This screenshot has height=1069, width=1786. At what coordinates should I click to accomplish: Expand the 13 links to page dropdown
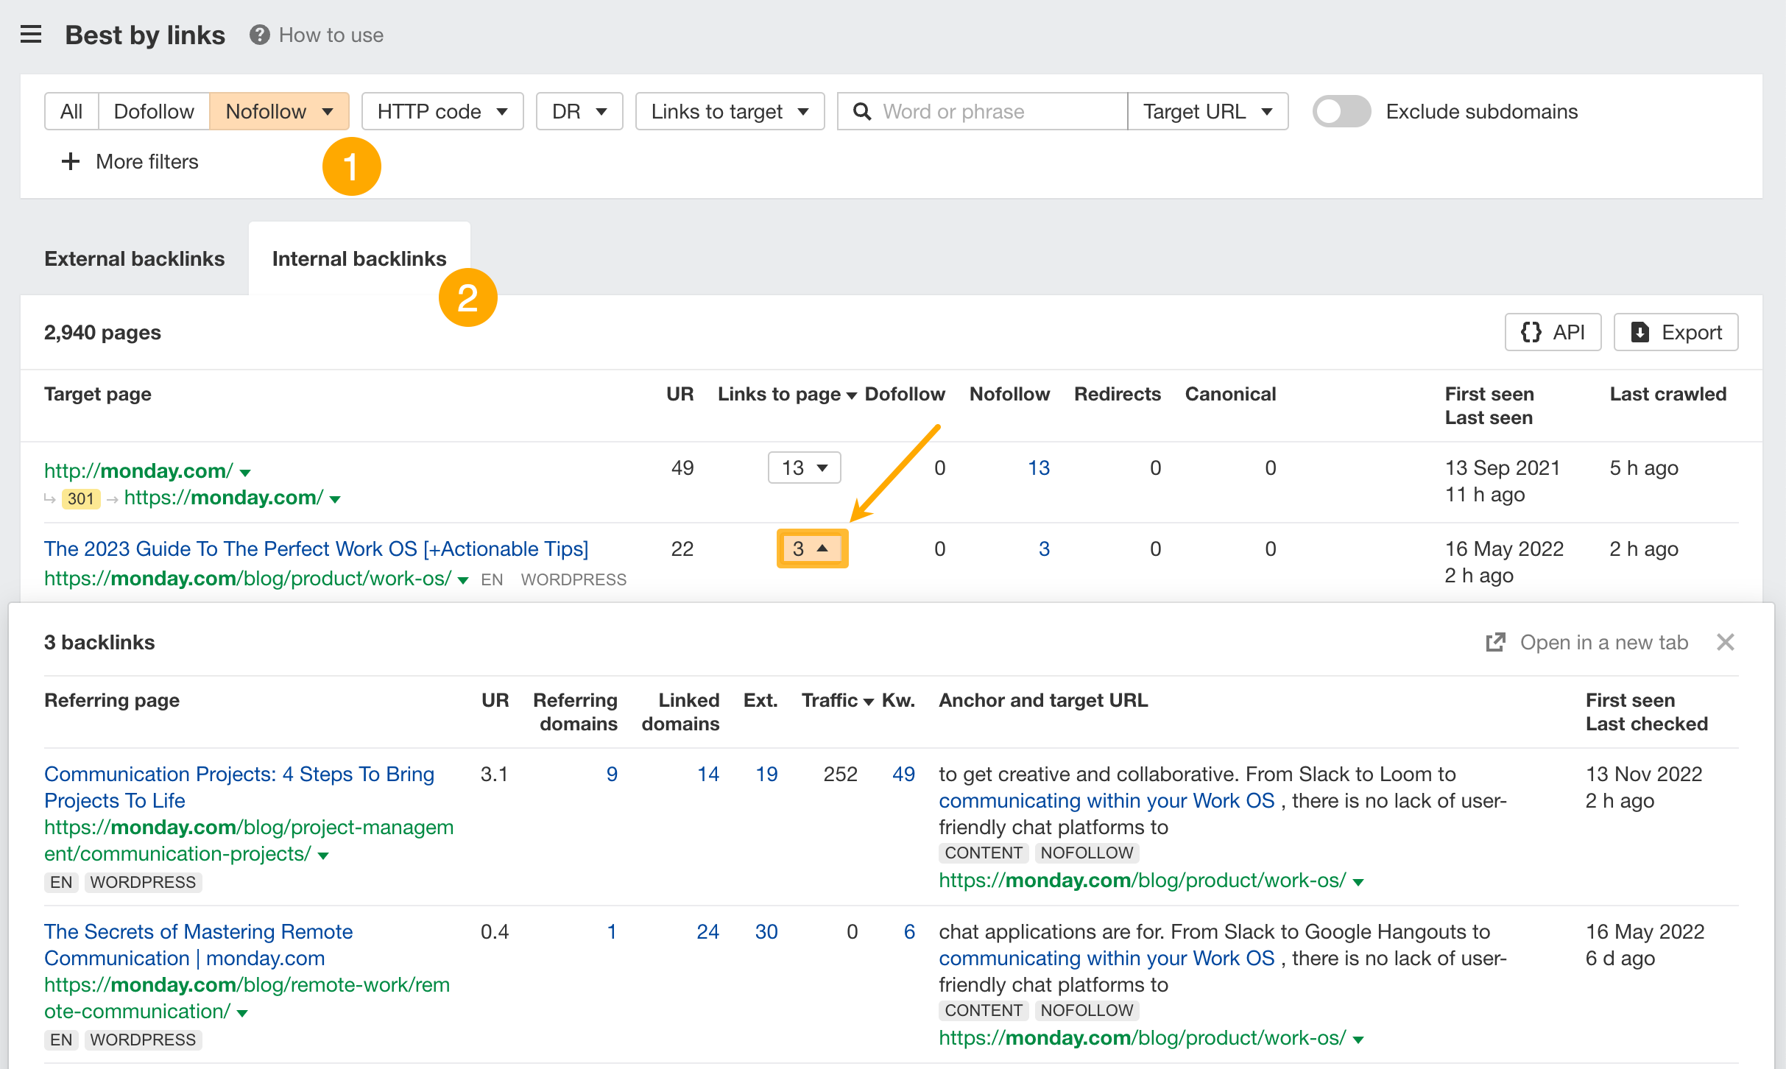[x=804, y=468]
